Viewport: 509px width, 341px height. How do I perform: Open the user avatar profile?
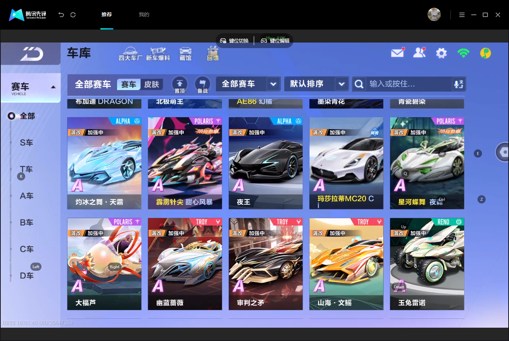click(x=434, y=14)
